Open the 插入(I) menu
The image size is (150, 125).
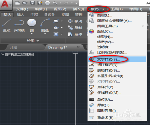pyautogui.click(x=78, y=9)
